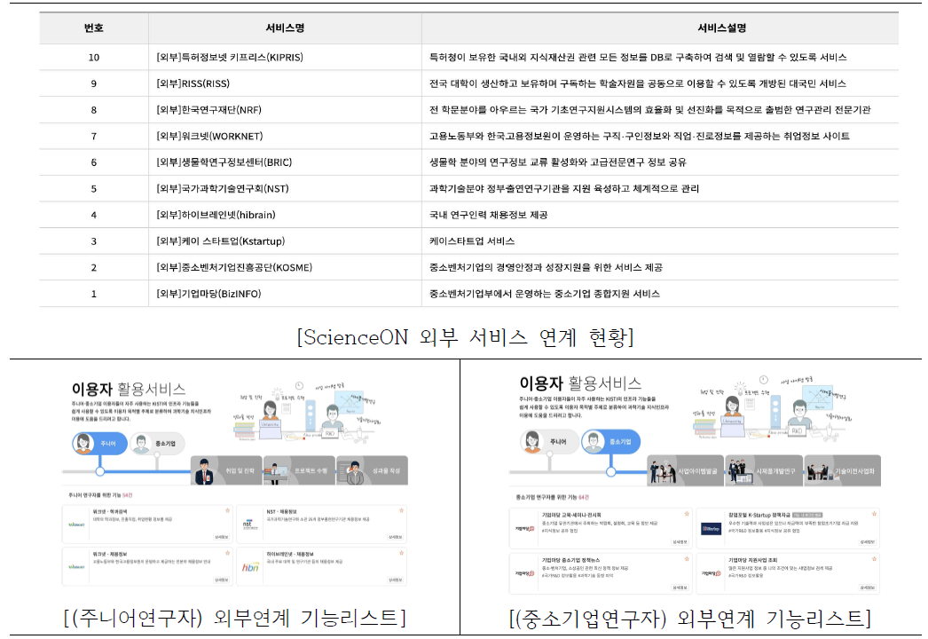Open 상세정보 on 워크넷 - 채용정보 card

[x=221, y=580]
